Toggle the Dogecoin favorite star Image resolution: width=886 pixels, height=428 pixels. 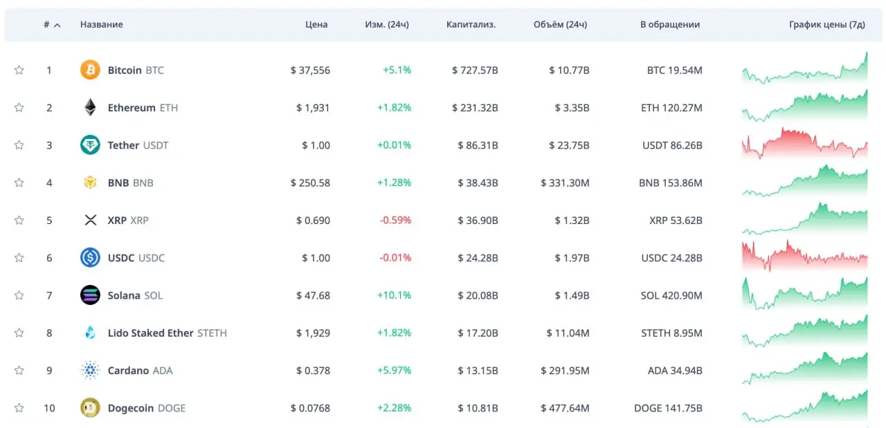pyautogui.click(x=19, y=408)
